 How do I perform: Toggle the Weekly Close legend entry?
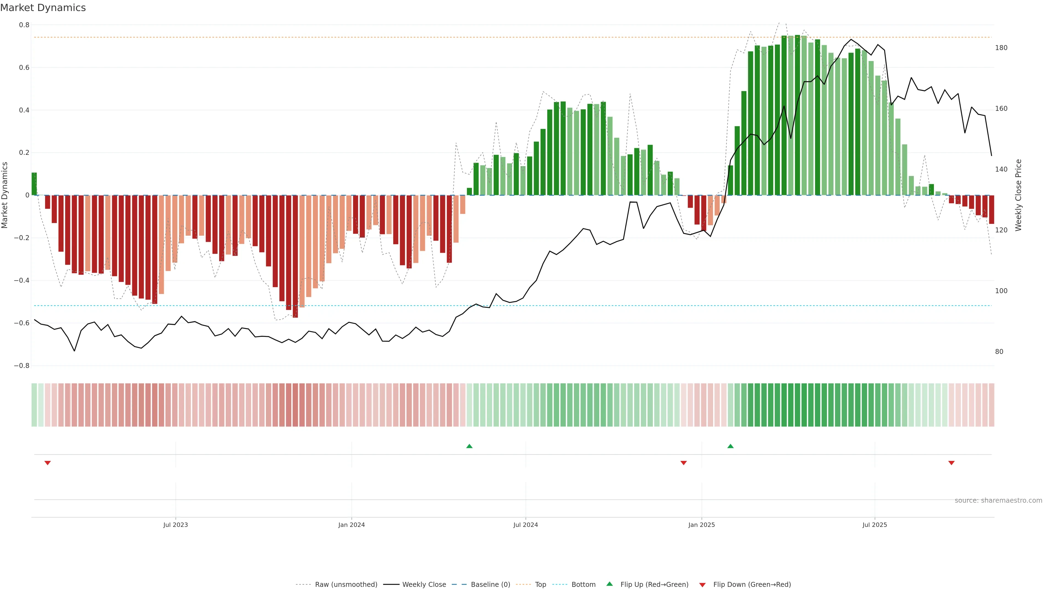pyautogui.click(x=424, y=585)
